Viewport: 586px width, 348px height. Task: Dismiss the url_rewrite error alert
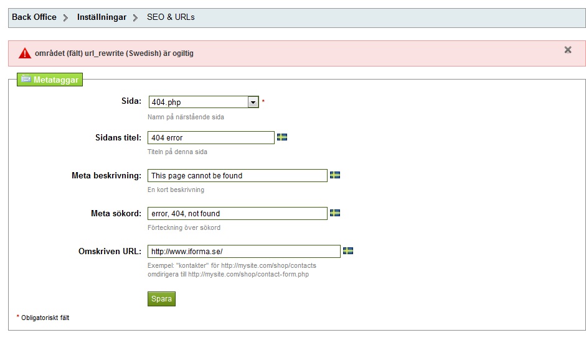tap(568, 50)
